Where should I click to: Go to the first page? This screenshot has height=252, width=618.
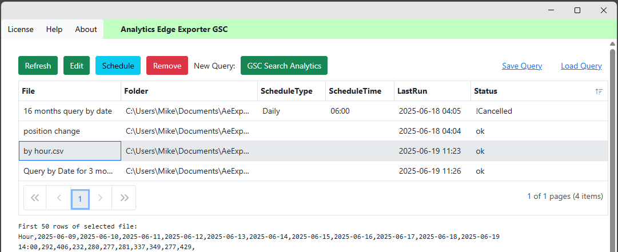click(35, 198)
